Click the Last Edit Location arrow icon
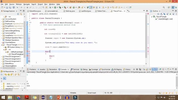Screen dimensions: 178x100 113,7
